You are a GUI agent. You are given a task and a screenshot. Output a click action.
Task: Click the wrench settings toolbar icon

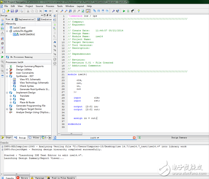pyautogui.click(x=113, y=11)
